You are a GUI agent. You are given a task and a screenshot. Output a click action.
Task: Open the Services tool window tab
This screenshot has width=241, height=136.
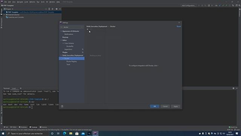[43, 127]
